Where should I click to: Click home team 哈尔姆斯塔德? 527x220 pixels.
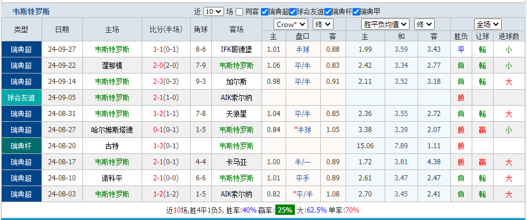(x=112, y=130)
